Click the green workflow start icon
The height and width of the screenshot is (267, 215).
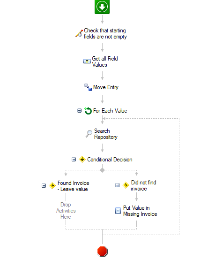point(102,7)
